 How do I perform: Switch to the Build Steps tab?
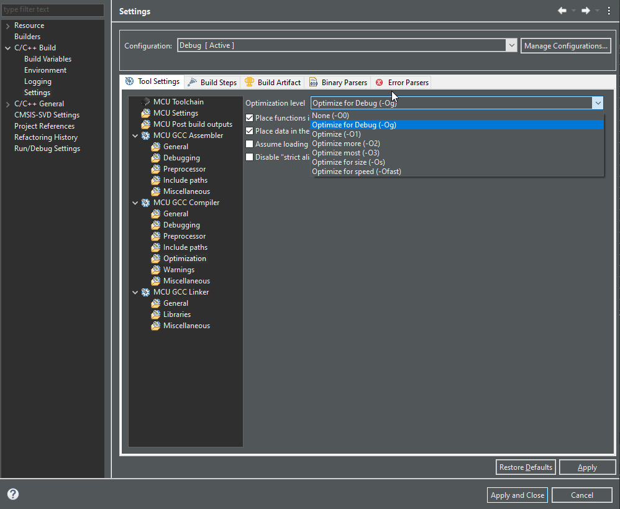[212, 82]
